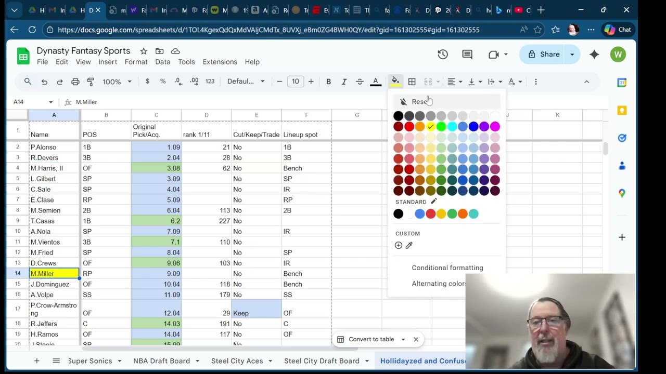The image size is (666, 374).
Task: Open the Google Tasks side panel
Action: click(622, 138)
